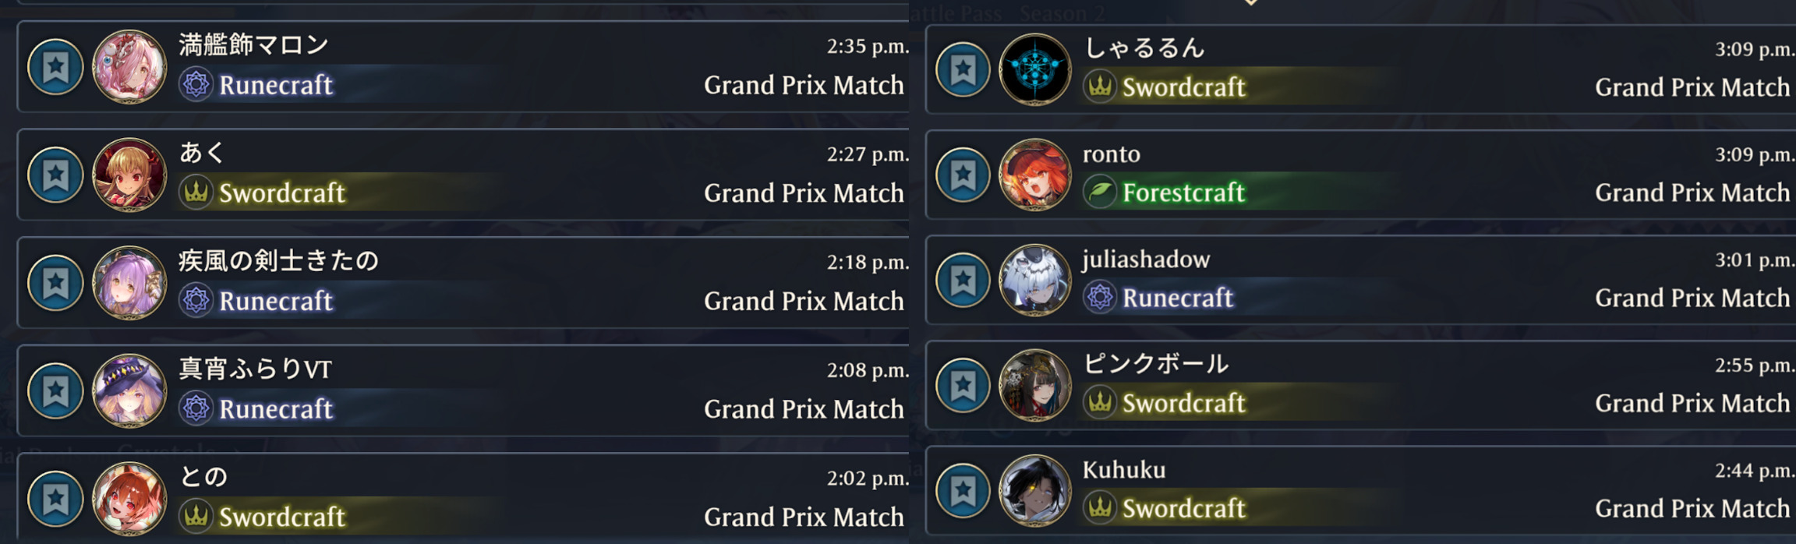This screenshot has width=1796, height=544.
Task: Toggle bookmark star for 満艦飾マロン replay
Action: (x=55, y=67)
